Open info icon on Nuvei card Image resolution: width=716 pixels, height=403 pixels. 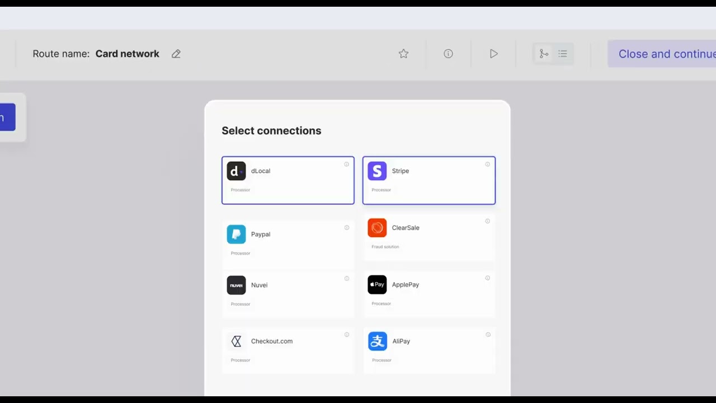click(x=347, y=278)
